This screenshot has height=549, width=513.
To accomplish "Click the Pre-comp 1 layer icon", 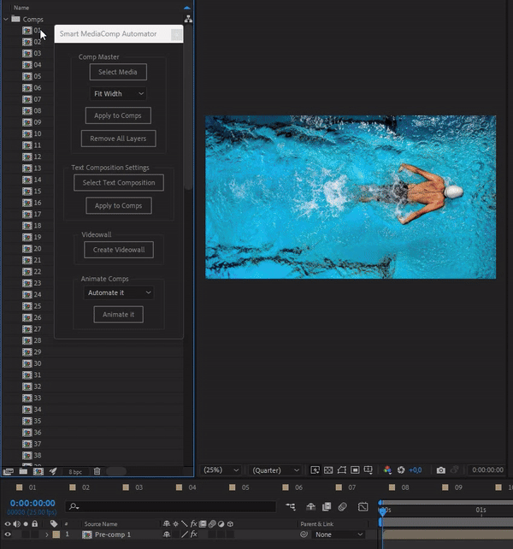I will (87, 534).
